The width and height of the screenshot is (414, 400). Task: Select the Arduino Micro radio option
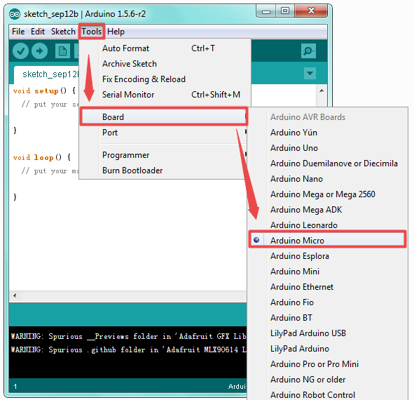coord(327,240)
